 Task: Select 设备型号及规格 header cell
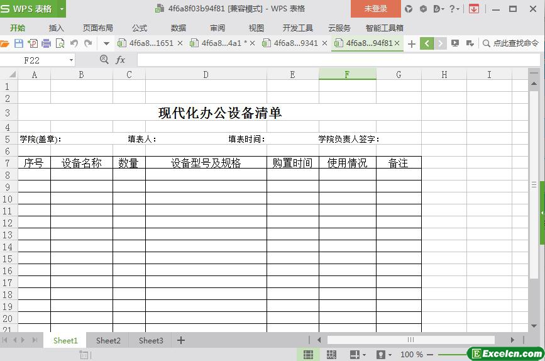(x=206, y=163)
